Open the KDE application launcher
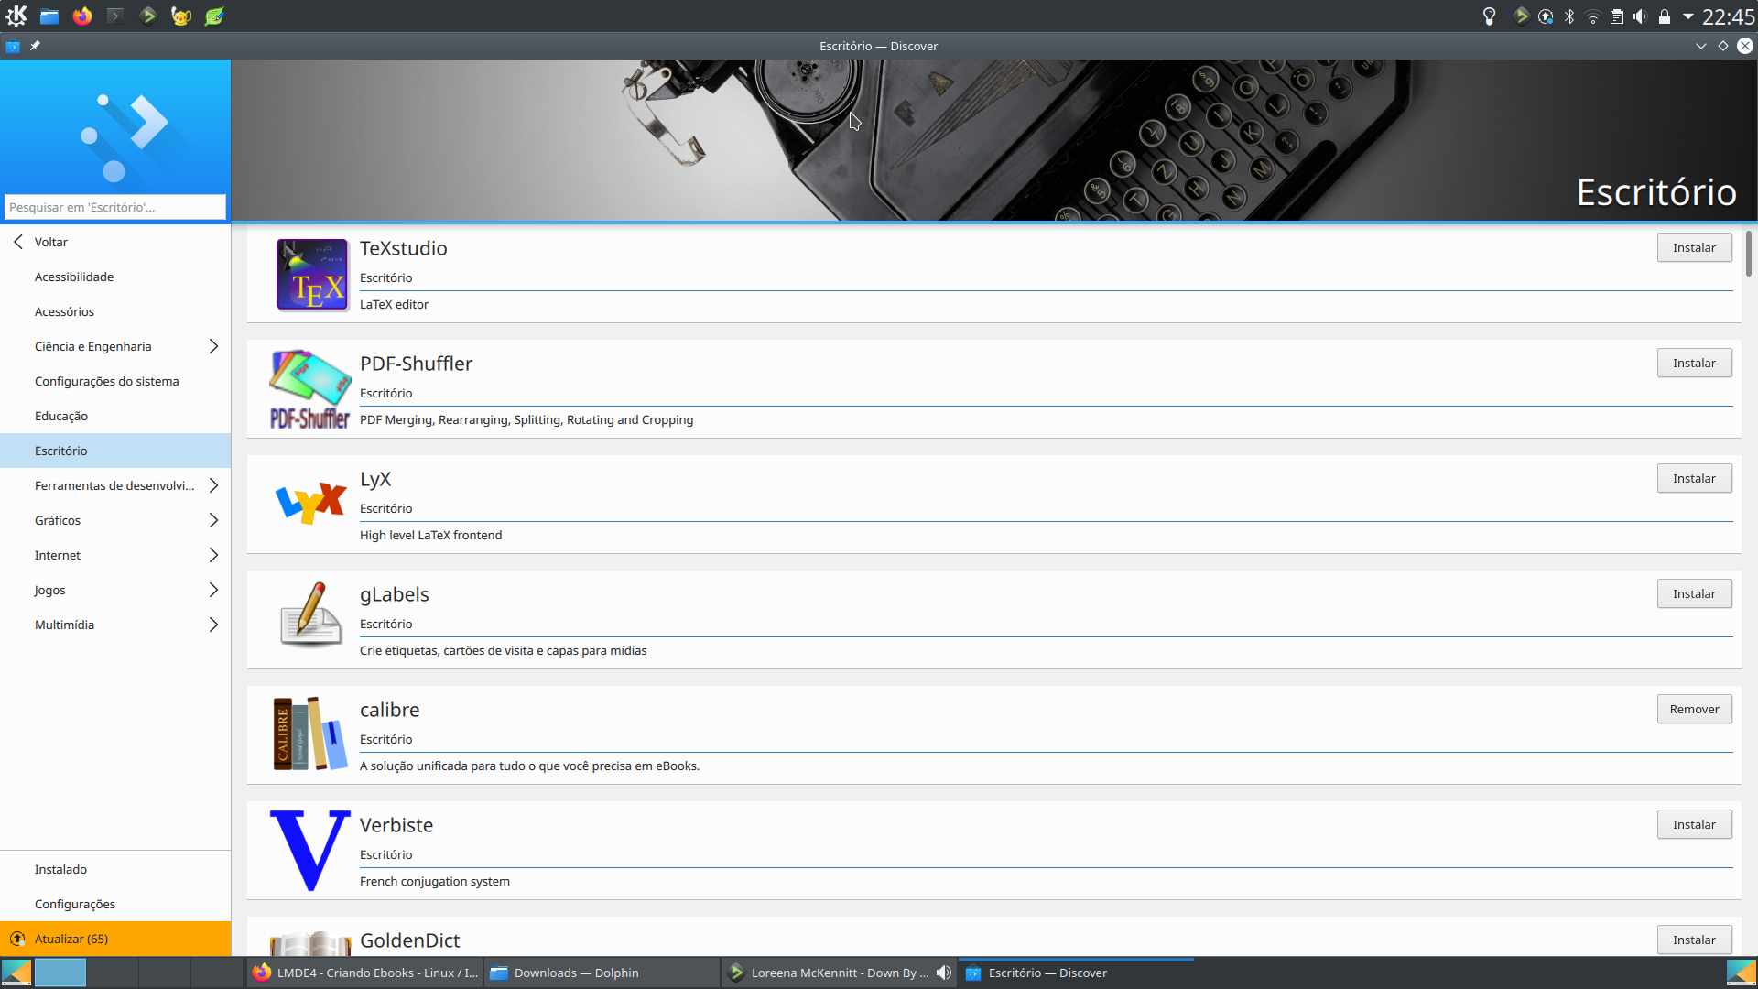 16,16
